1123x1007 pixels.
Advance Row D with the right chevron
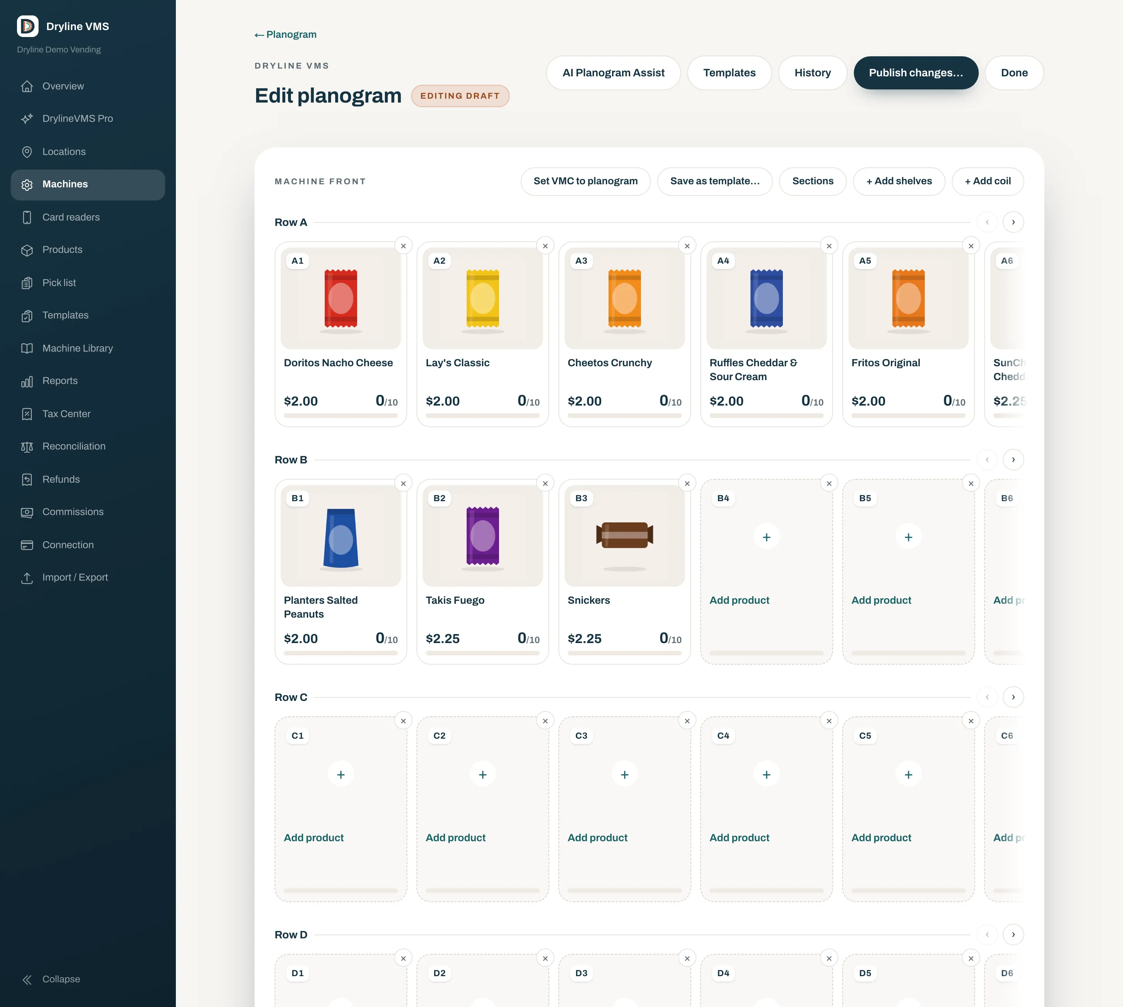point(1013,935)
